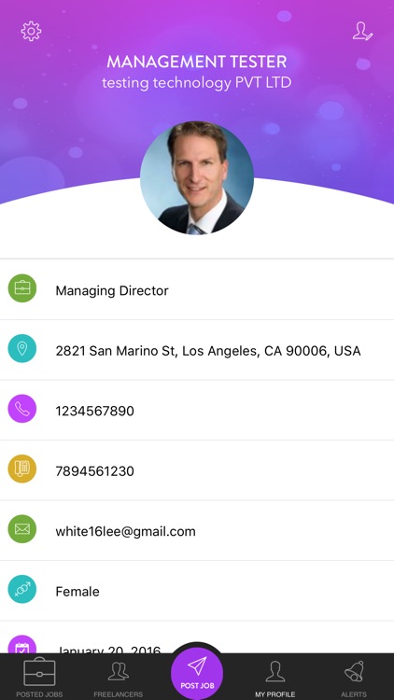
Task: Select the 2821 San Marino St address
Action: coord(208,351)
